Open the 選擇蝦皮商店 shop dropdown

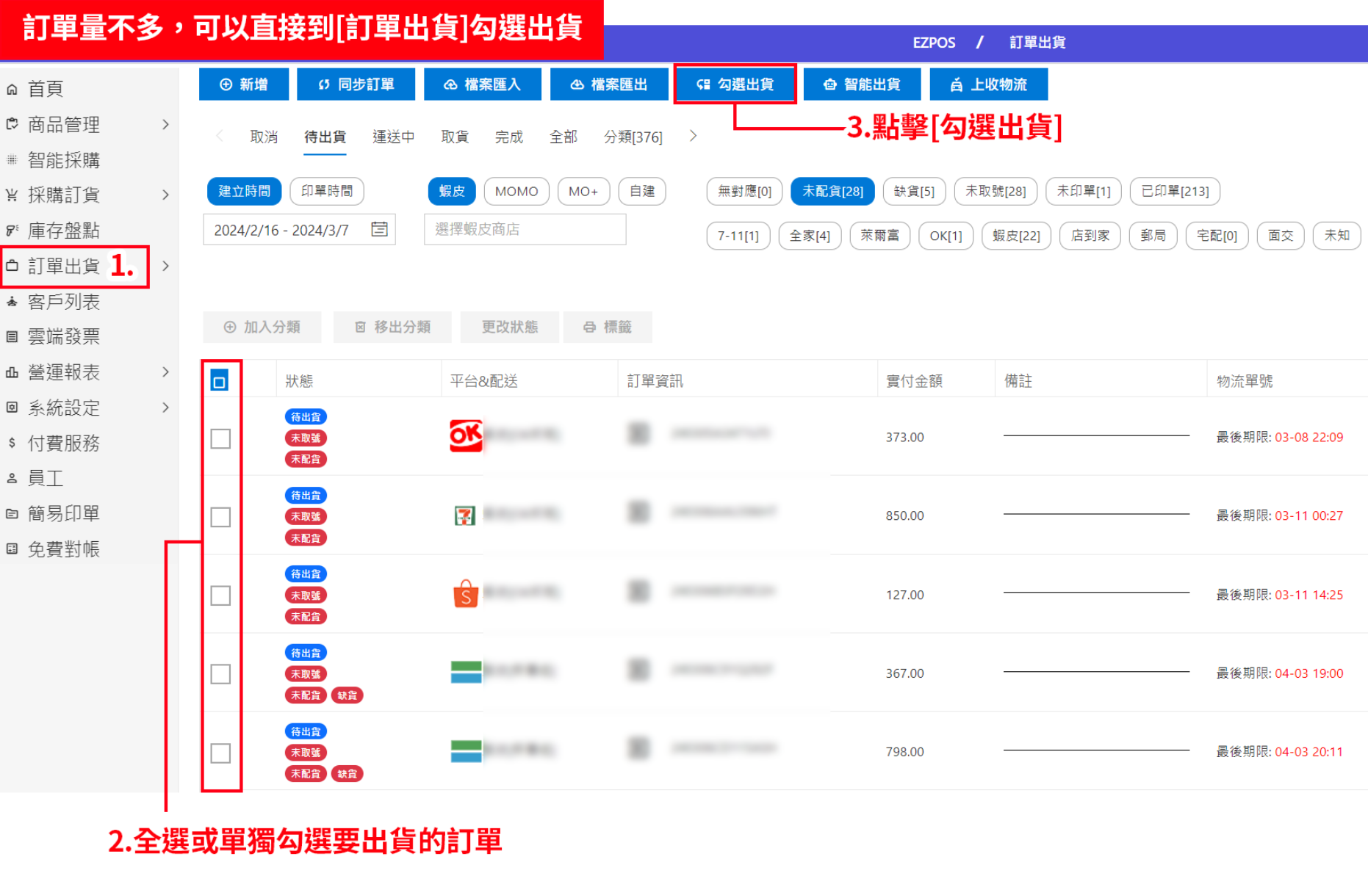click(x=525, y=229)
